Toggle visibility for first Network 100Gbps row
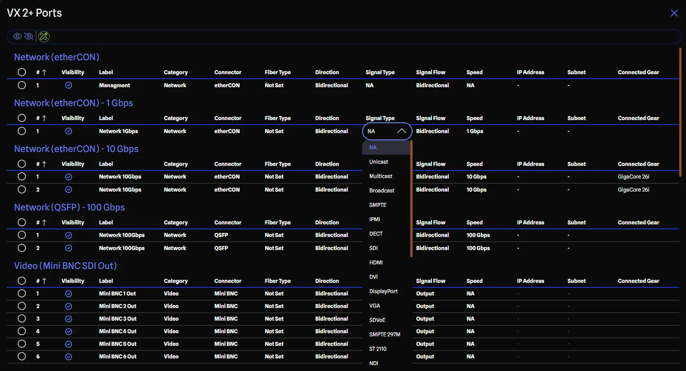 68,235
